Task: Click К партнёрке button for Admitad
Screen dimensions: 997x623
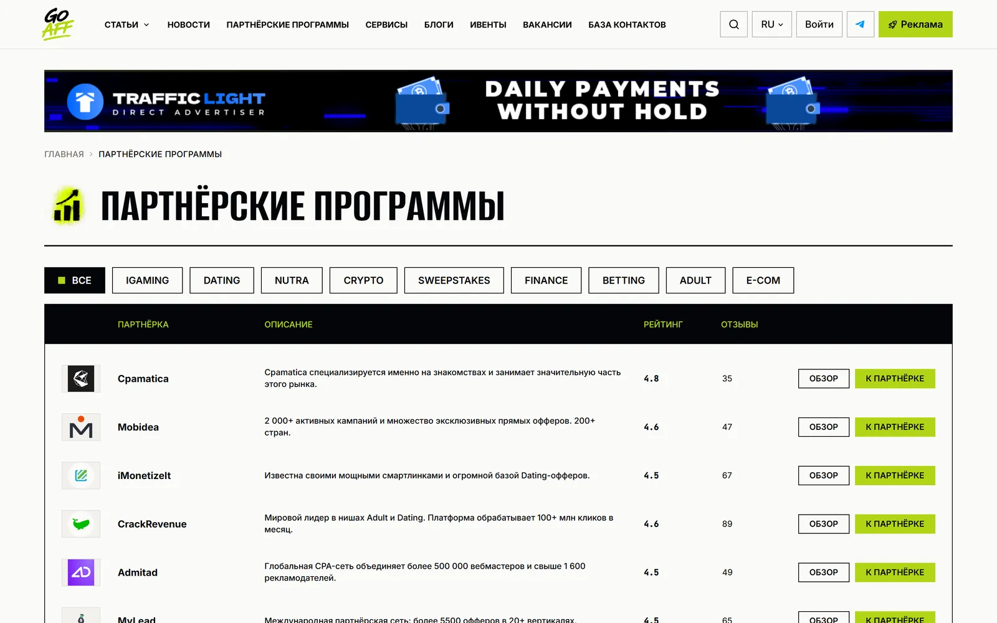Action: point(895,573)
